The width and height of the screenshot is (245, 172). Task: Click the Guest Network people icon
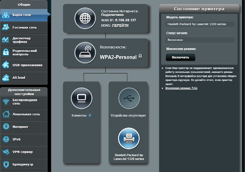pyautogui.click(x=6, y=27)
